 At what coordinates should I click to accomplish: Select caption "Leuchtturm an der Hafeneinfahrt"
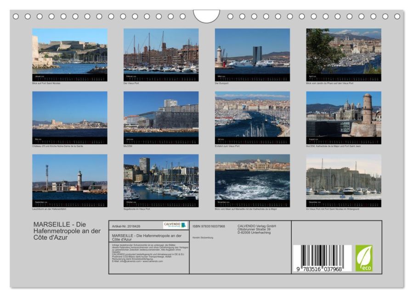pyautogui.click(x=49, y=209)
